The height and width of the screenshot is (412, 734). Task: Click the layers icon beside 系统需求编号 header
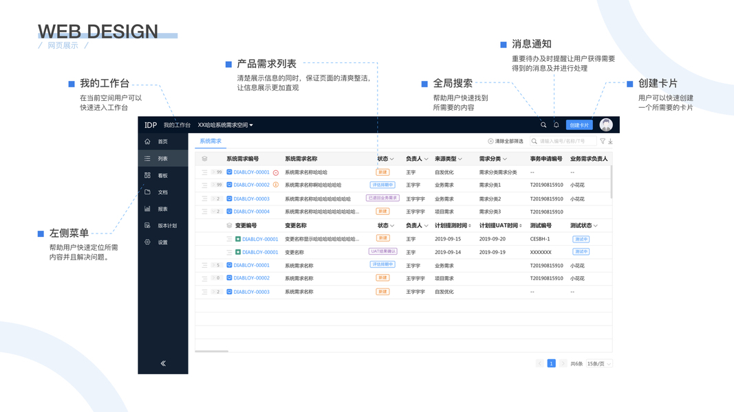[x=204, y=159]
